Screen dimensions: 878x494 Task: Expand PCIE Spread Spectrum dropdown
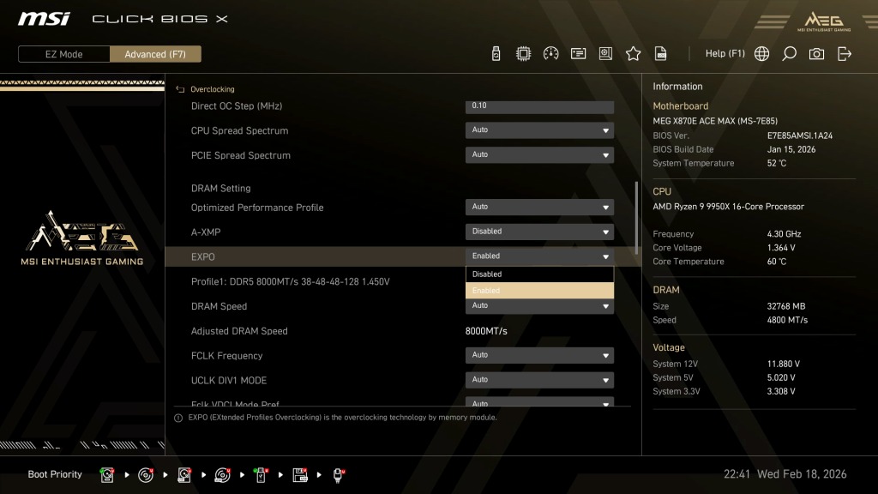[539, 154]
